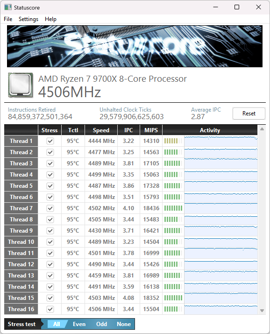The width and height of the screenshot is (270, 334).
Task: Toggle the Stress checkbox for Thread 12
Action: [x=50, y=264]
